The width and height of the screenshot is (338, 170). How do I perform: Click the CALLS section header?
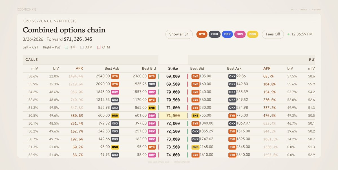[x=32, y=60]
